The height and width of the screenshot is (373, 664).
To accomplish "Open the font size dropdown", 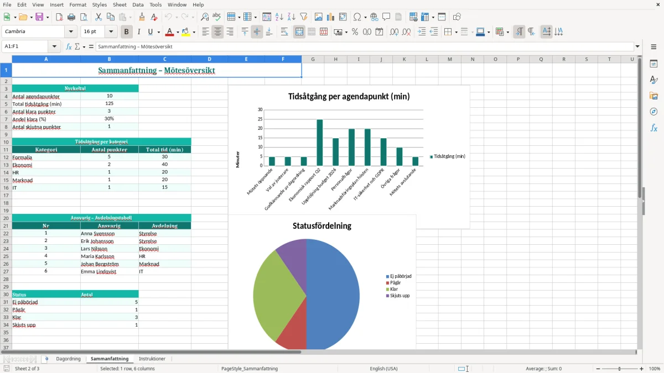I will click(x=111, y=32).
